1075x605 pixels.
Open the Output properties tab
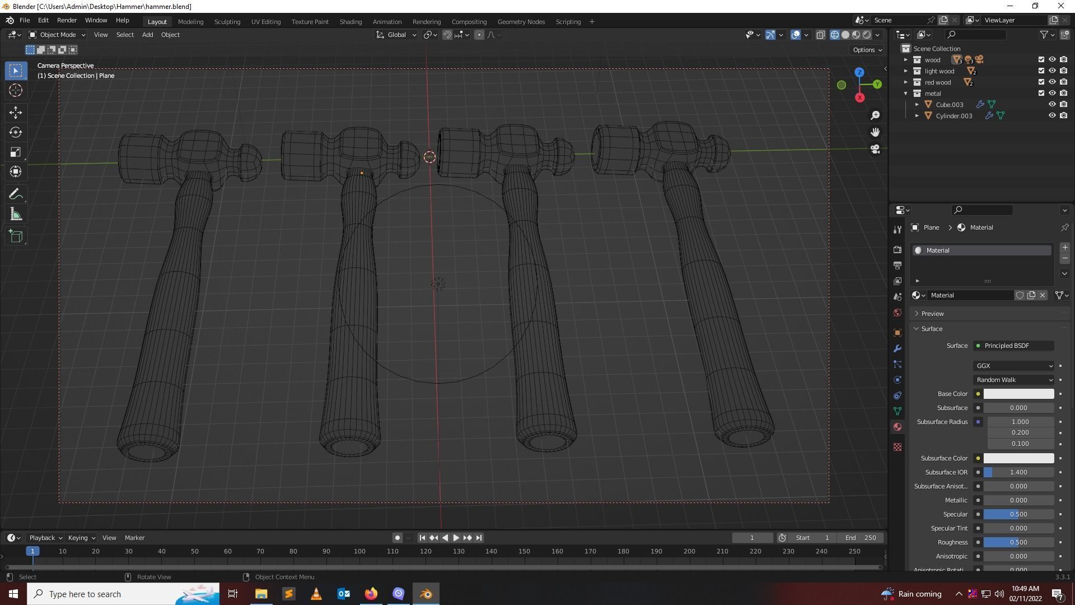(x=898, y=266)
